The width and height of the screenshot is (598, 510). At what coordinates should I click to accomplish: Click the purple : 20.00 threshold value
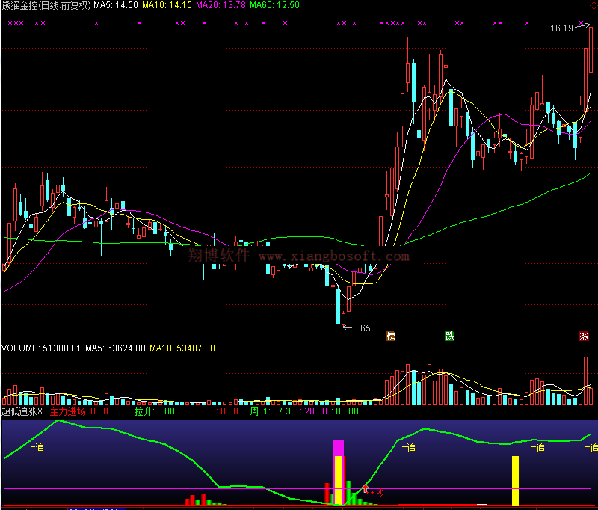313,411
